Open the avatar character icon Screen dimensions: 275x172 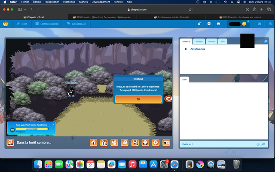point(145,143)
